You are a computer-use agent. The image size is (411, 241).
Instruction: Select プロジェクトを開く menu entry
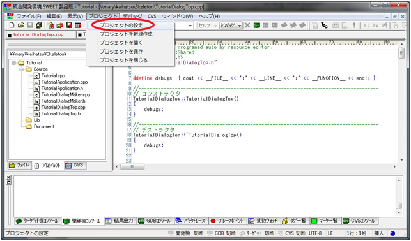coord(130,43)
